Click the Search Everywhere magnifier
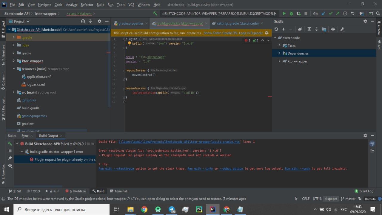Screen dimensions: 382x215 [378, 13]
